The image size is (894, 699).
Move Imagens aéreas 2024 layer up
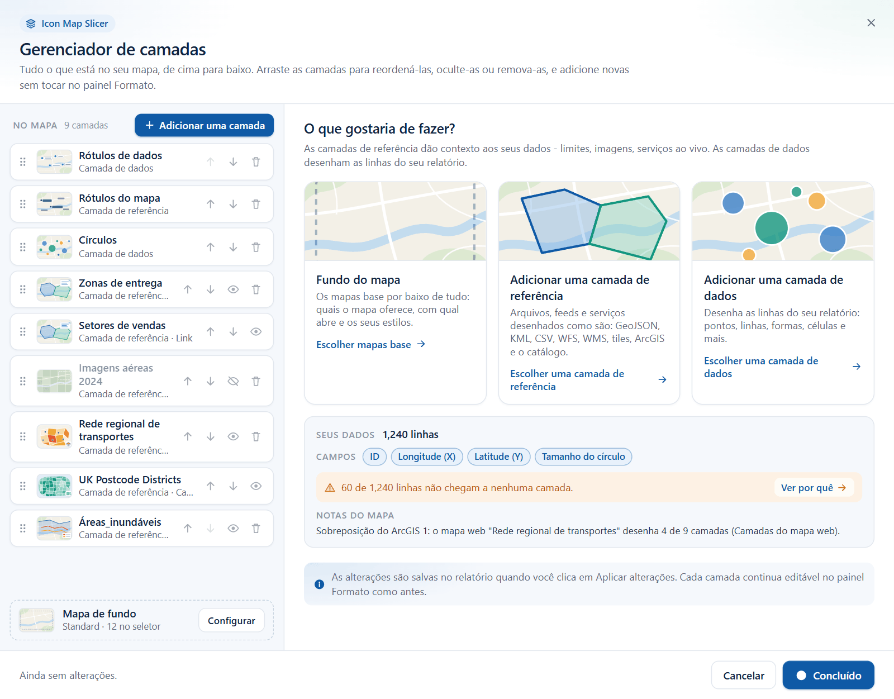click(x=188, y=381)
